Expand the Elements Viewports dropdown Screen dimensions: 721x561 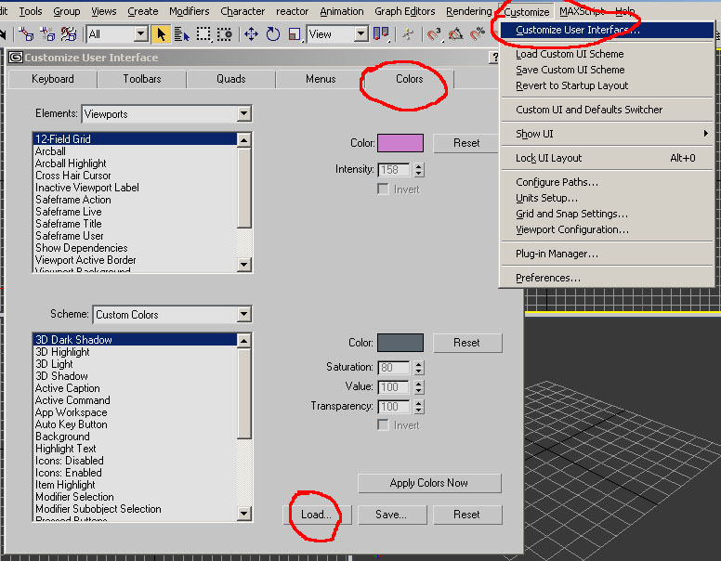(x=243, y=113)
